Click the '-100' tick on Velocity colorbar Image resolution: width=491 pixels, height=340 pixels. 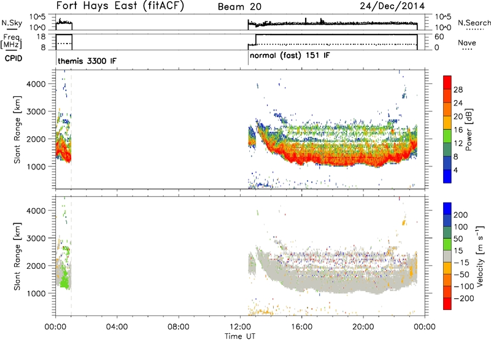point(464,286)
